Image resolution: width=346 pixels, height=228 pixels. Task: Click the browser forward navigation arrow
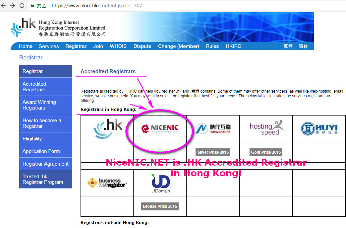[x=12, y=5]
